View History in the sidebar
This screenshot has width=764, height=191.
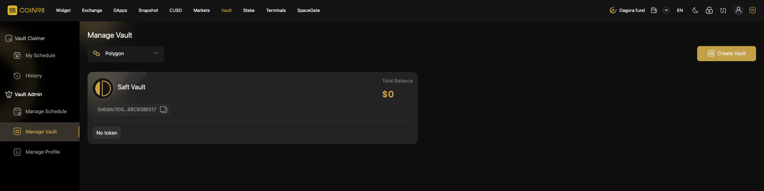point(33,76)
